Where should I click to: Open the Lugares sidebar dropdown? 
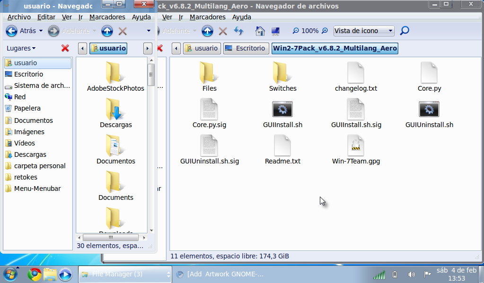pyautogui.click(x=21, y=48)
